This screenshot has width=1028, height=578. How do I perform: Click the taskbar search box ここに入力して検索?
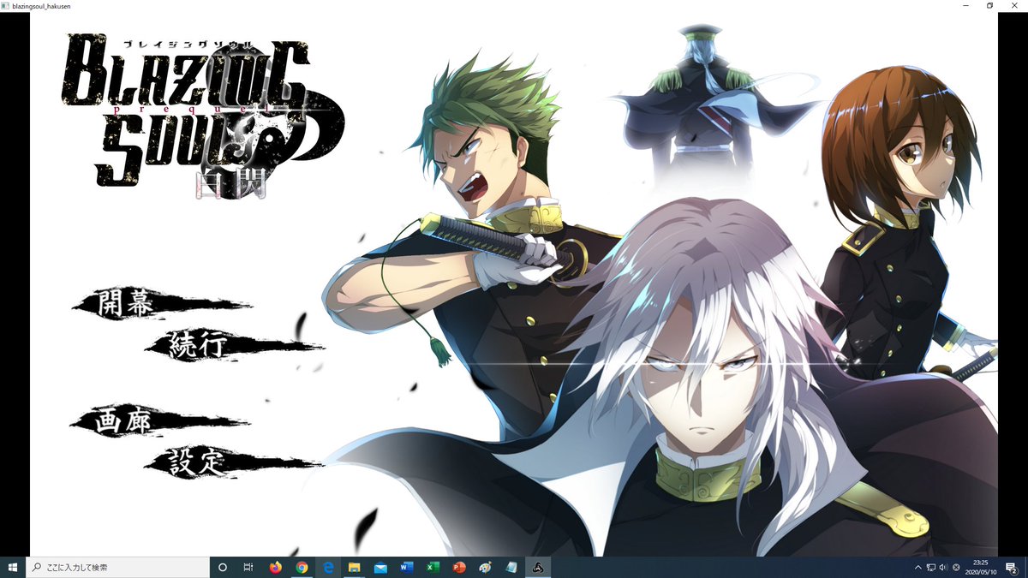(x=118, y=567)
